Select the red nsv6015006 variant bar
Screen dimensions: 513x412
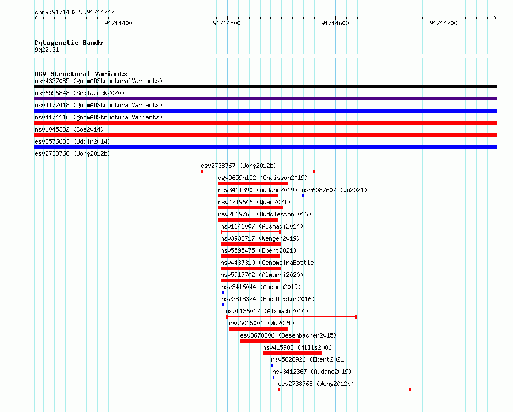tap(259, 329)
